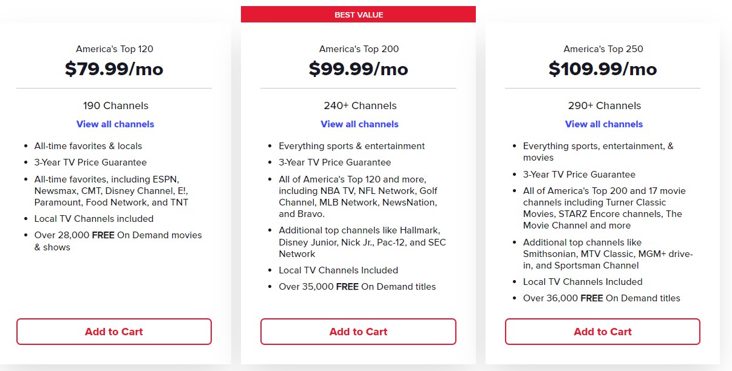Select the America's Top 200 plan title
The height and width of the screenshot is (371, 732).
point(359,49)
